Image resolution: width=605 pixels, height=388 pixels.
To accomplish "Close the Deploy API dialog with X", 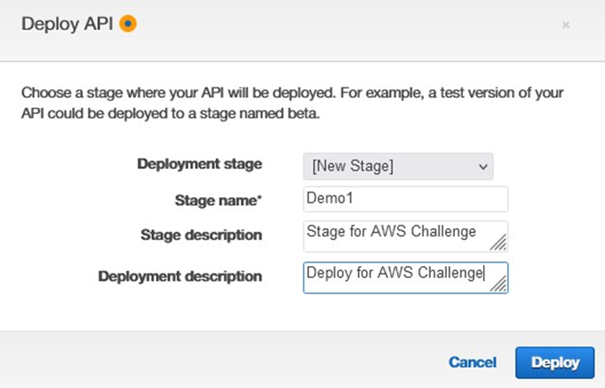I will pos(565,25).
